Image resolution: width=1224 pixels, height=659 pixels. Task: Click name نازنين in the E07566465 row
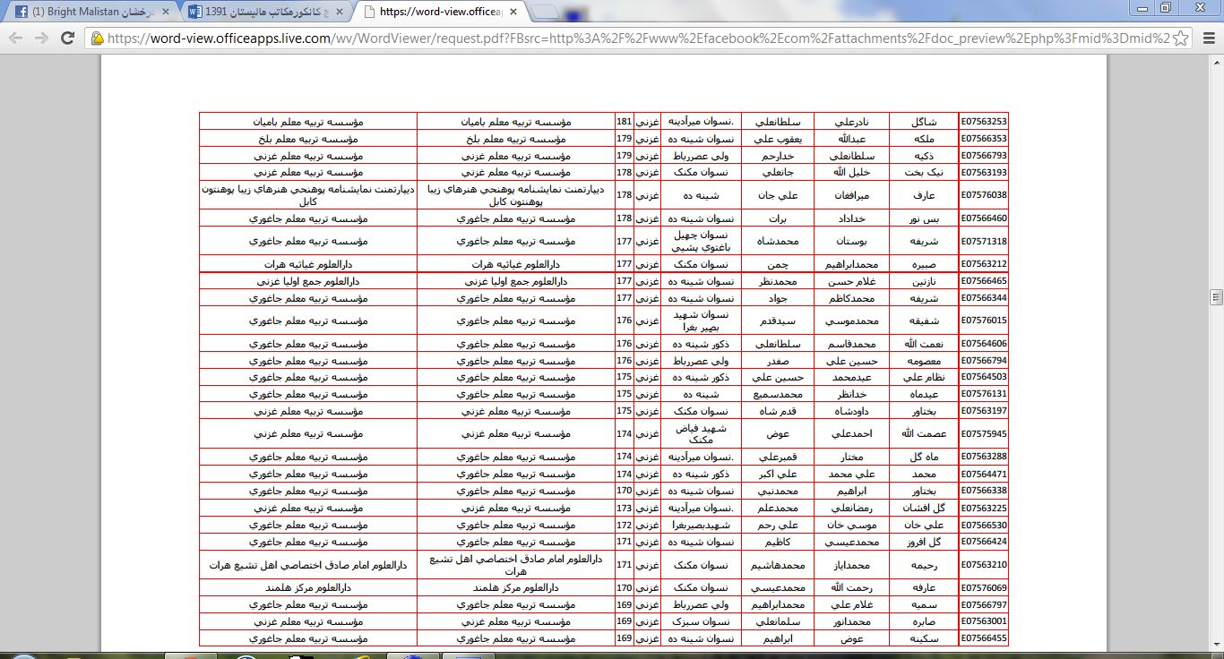pos(924,281)
